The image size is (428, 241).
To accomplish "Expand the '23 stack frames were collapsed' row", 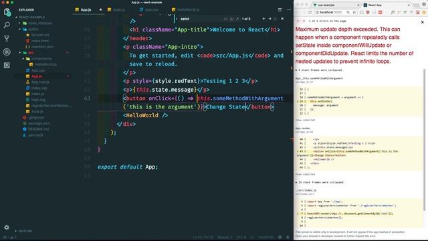I will click(320, 182).
